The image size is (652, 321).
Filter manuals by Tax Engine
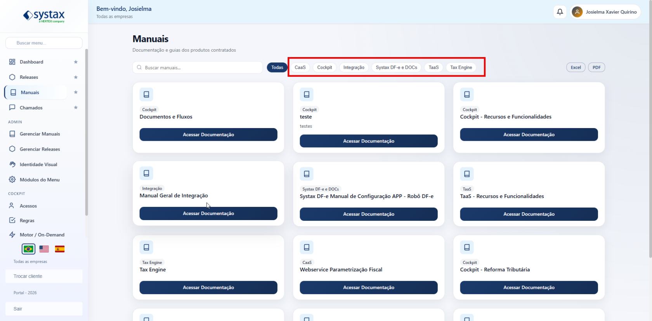[x=461, y=68]
